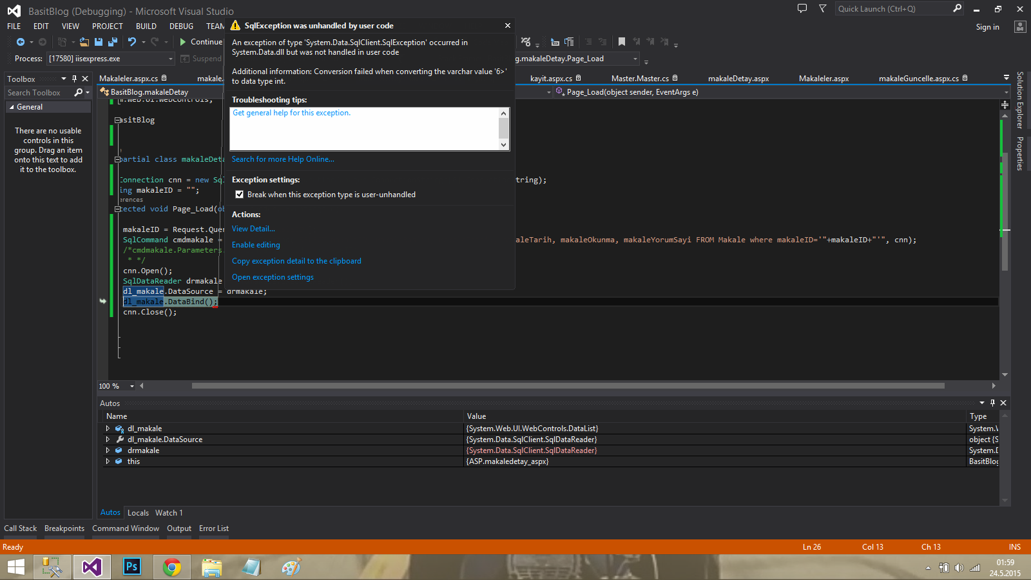Image resolution: width=1031 pixels, height=580 pixels.
Task: Pin the Autos panel with auto-hide icon
Action: [x=992, y=403]
